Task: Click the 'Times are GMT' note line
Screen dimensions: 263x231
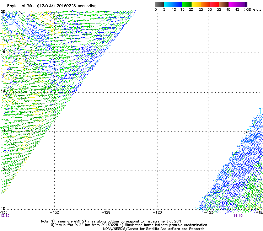Action: [x=111, y=221]
